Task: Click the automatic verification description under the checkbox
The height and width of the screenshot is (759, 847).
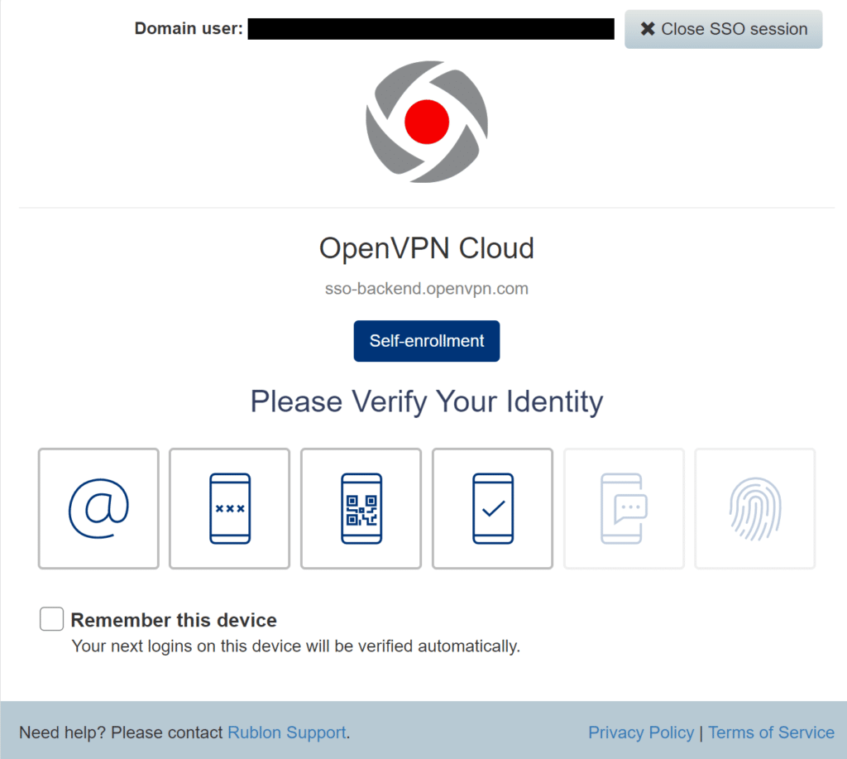Action: 295,646
